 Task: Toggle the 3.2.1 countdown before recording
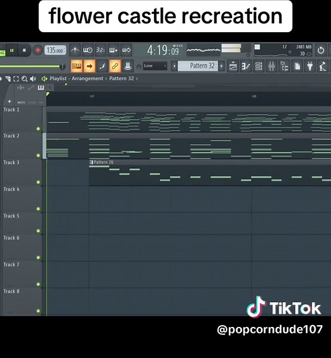(x=100, y=50)
